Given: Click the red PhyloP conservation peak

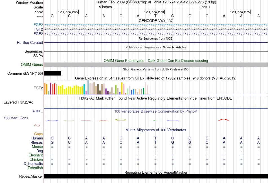Looking at the screenshot, I should click(x=224, y=120).
